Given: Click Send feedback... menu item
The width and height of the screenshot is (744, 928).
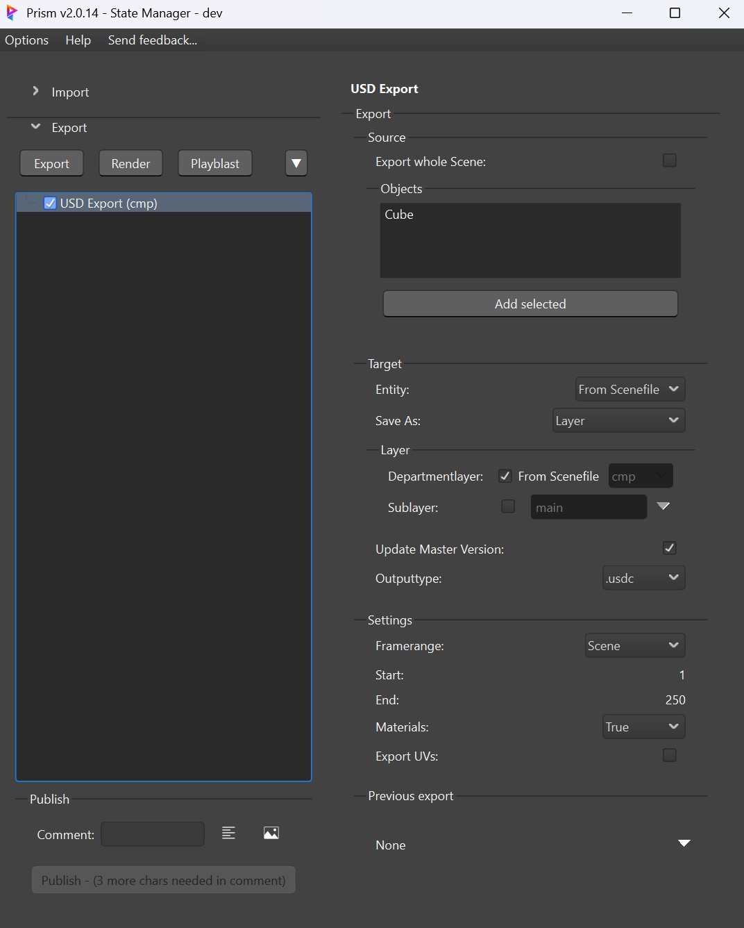Looking at the screenshot, I should click(153, 40).
